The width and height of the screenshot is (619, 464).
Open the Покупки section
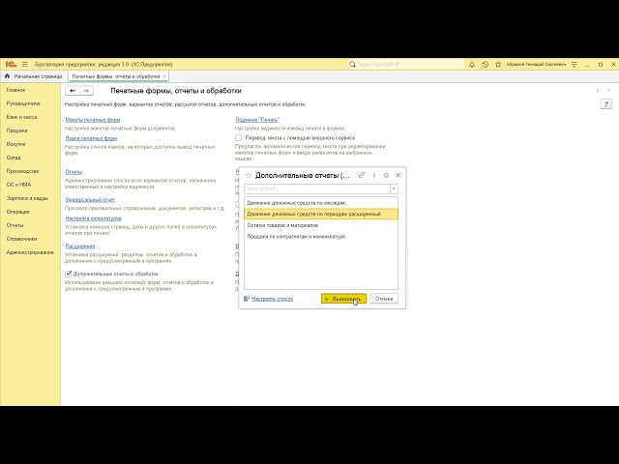(15, 144)
